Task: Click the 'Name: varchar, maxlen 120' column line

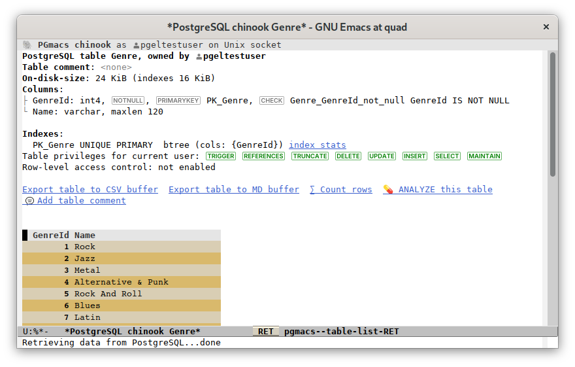Action: click(97, 112)
